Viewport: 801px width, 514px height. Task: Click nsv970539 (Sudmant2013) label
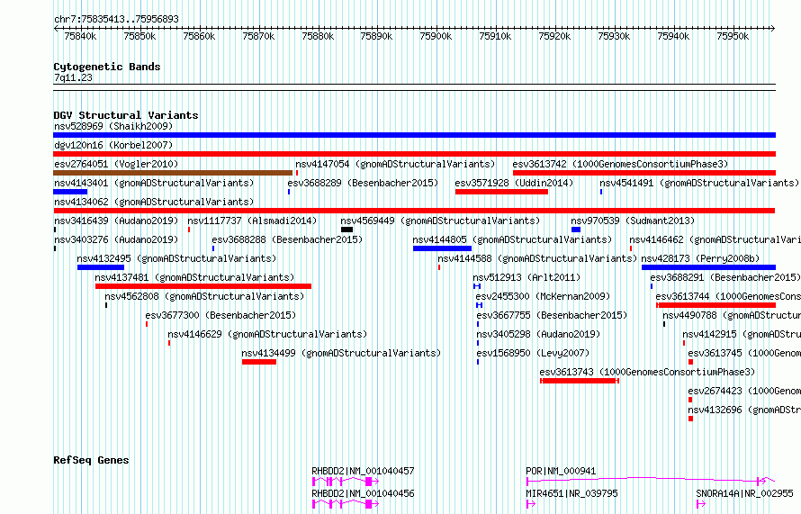633,221
